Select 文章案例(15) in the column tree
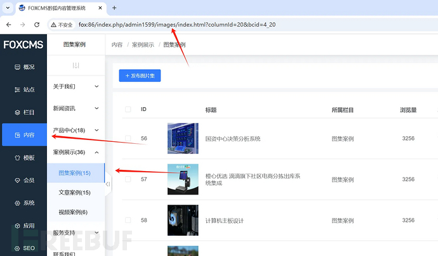 pos(74,193)
